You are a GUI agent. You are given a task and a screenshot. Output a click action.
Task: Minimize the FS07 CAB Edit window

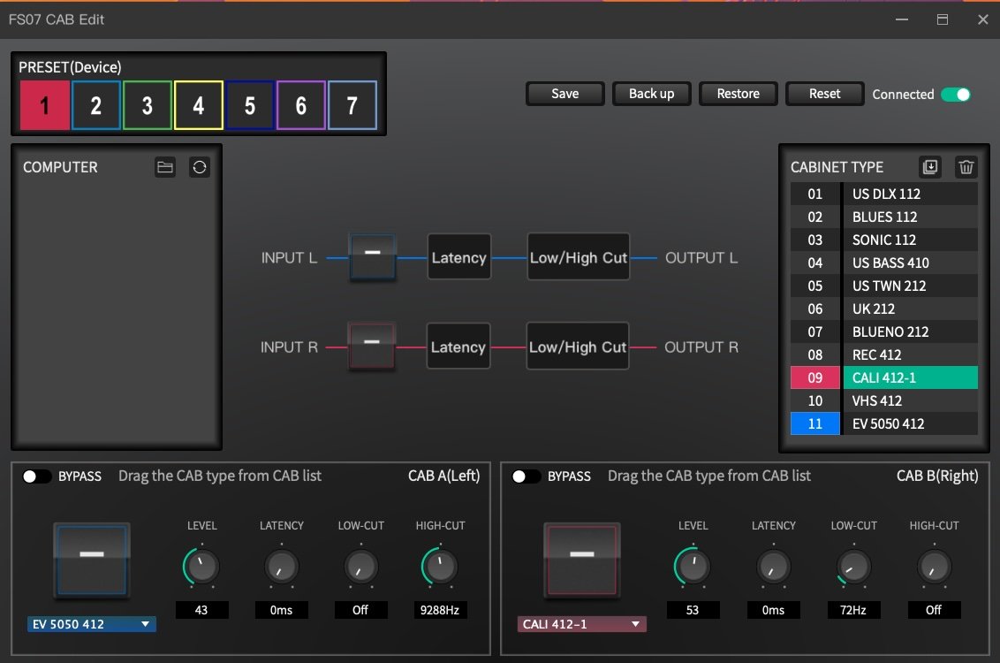[902, 19]
